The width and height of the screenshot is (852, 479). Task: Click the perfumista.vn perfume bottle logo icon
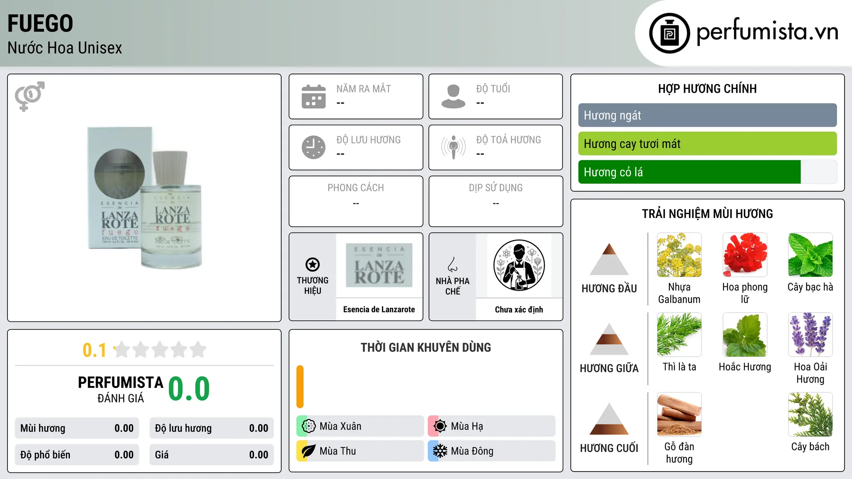[x=669, y=33]
